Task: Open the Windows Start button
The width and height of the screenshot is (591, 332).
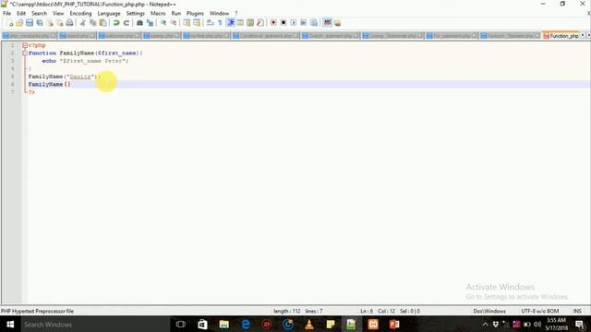Action: click(10, 324)
